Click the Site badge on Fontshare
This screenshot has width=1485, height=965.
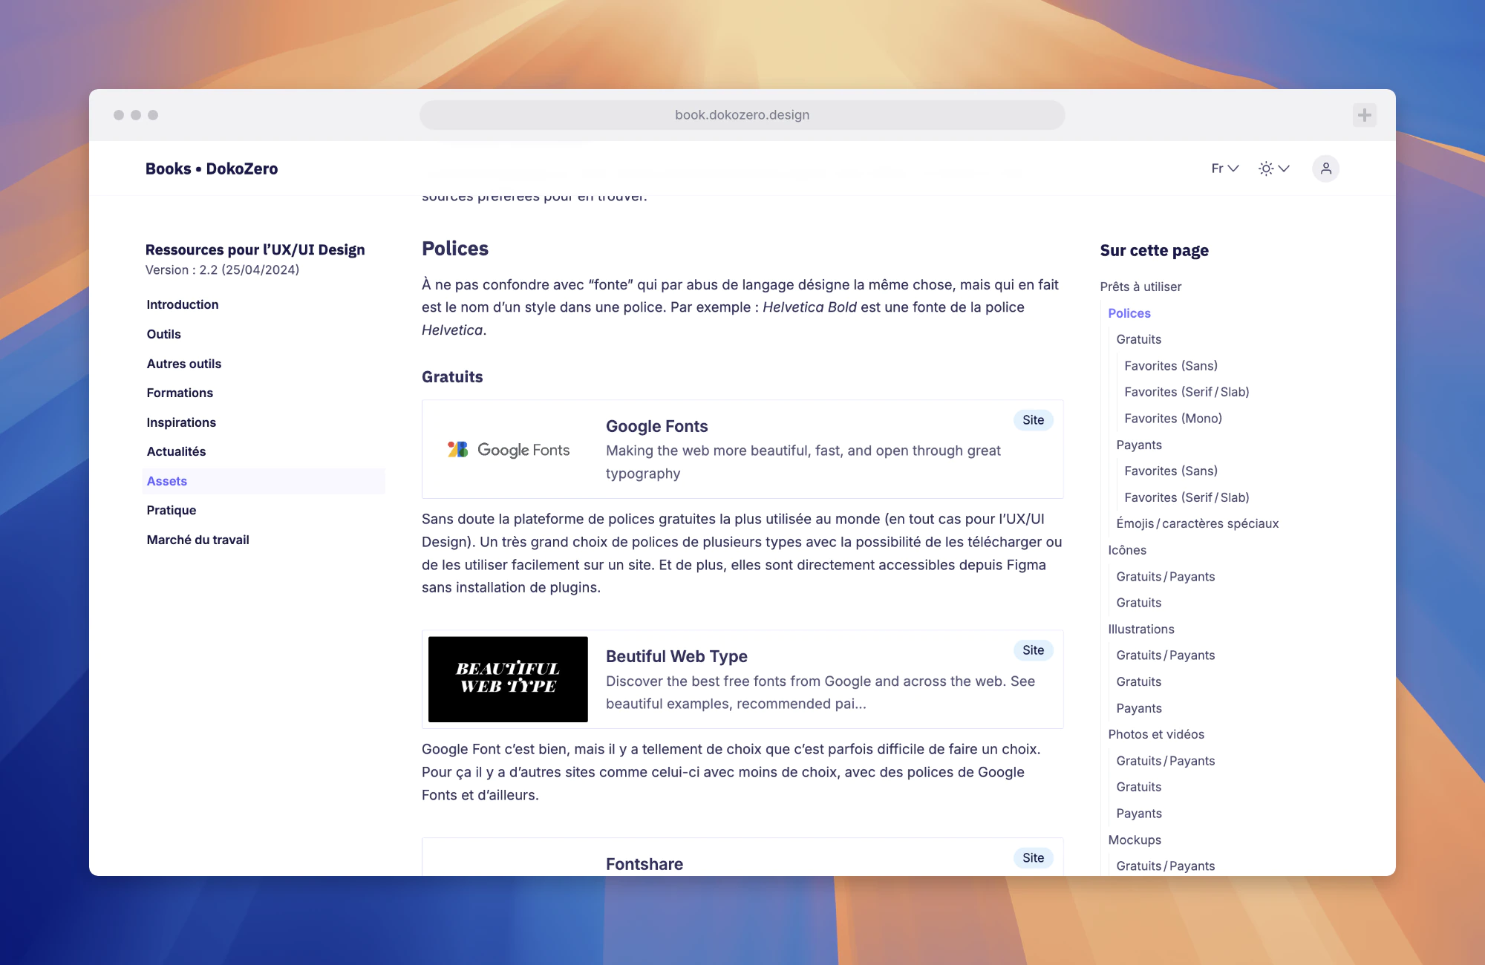[x=1034, y=858]
